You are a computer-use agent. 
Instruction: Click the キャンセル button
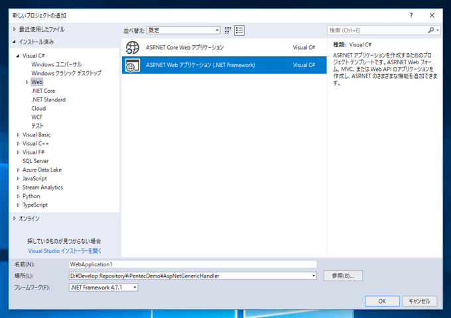420,301
